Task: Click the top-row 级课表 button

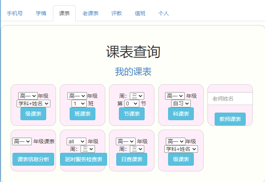Action: tap(33, 114)
